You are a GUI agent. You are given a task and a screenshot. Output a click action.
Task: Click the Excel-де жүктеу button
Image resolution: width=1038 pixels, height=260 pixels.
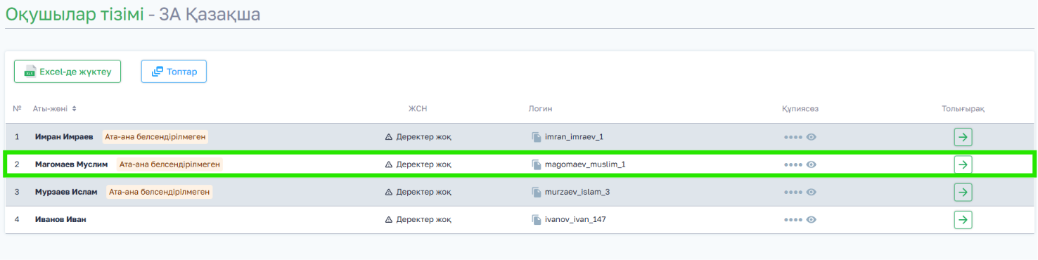[x=68, y=72]
